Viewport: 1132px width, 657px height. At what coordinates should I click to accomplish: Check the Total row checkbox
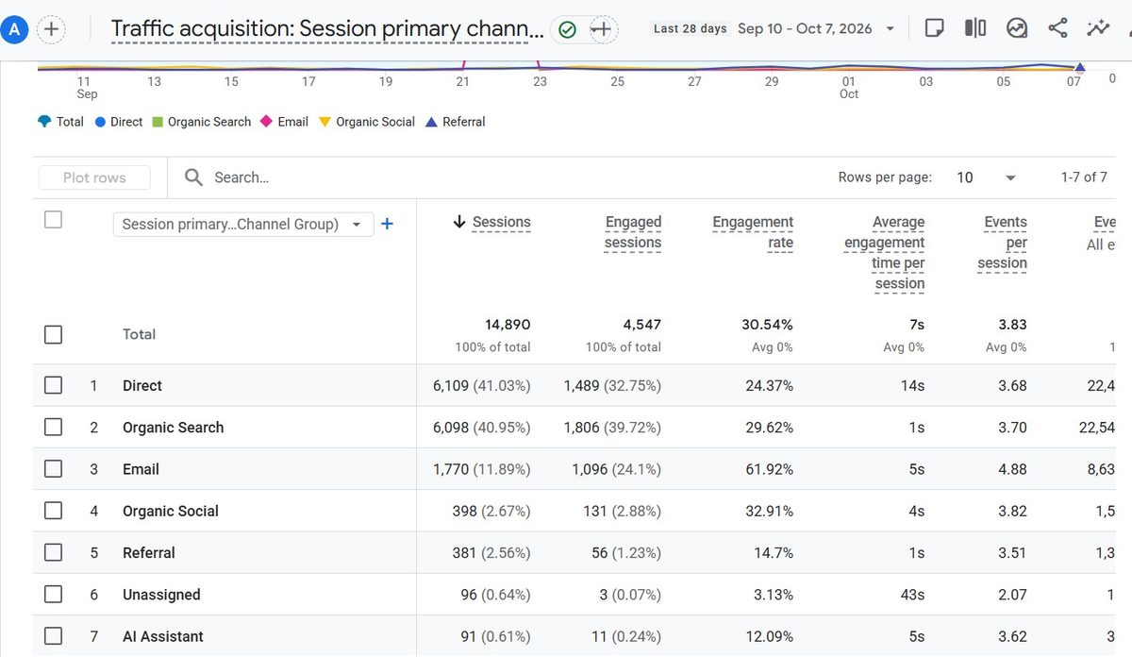coord(54,334)
